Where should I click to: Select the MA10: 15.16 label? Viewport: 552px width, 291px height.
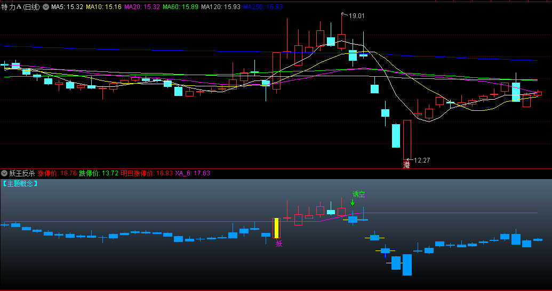click(x=104, y=7)
